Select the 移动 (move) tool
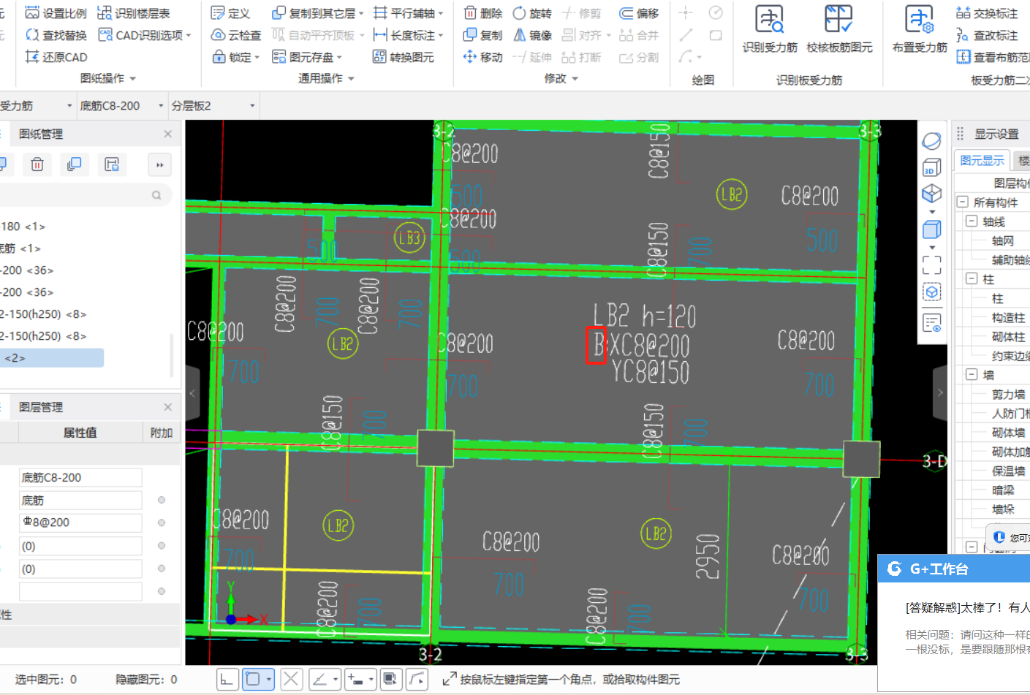The height and width of the screenshot is (695, 1030). tap(482, 57)
